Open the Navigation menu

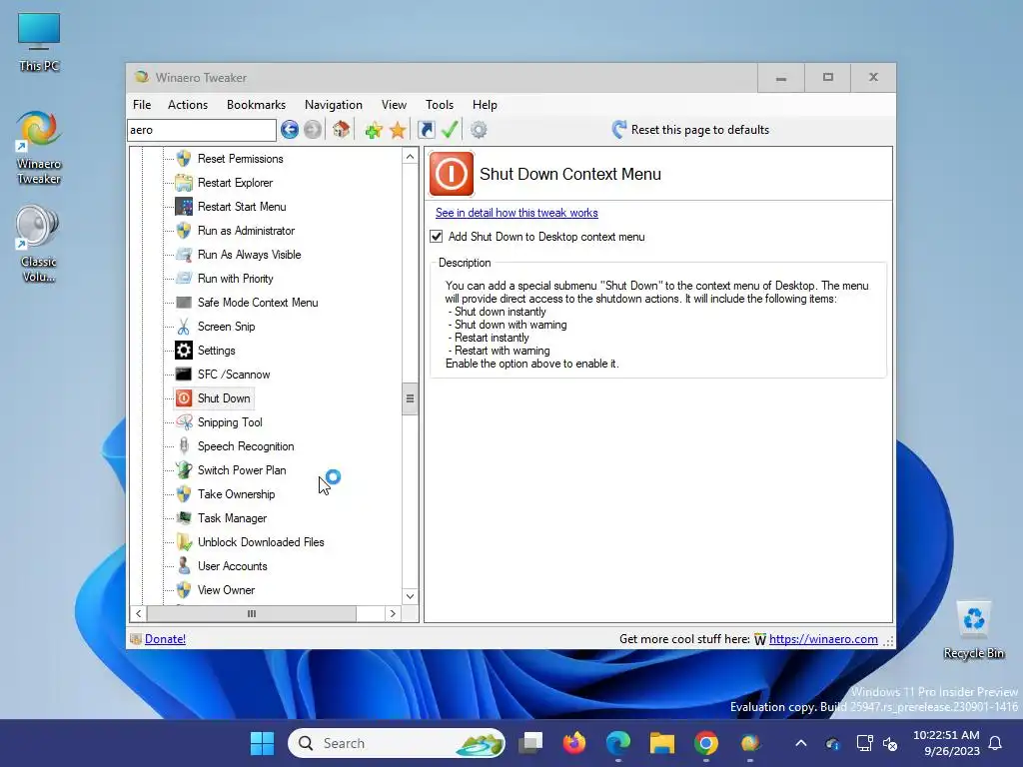[x=334, y=104]
